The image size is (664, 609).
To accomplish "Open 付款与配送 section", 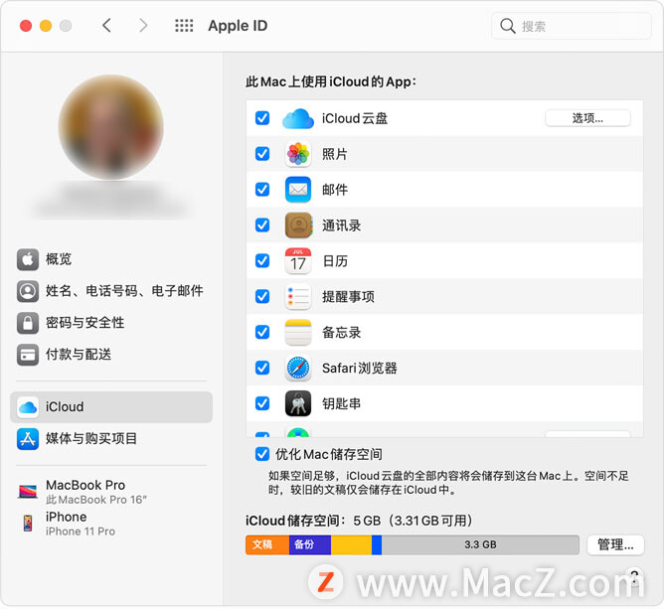I will pyautogui.click(x=111, y=355).
